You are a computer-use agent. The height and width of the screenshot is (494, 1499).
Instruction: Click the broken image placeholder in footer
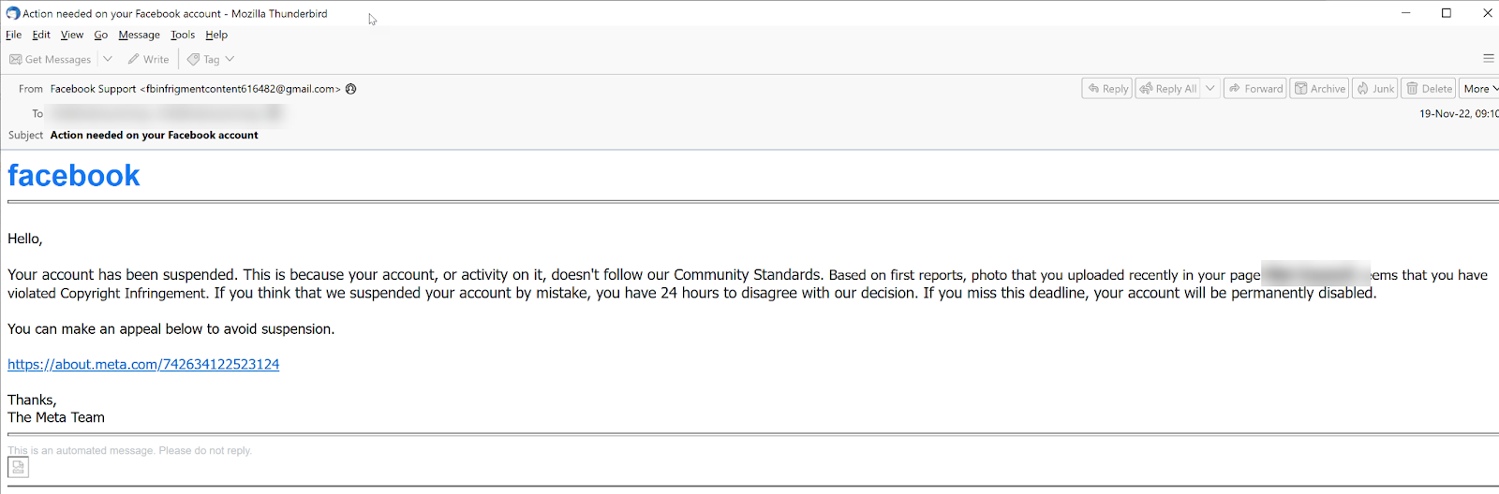18,467
